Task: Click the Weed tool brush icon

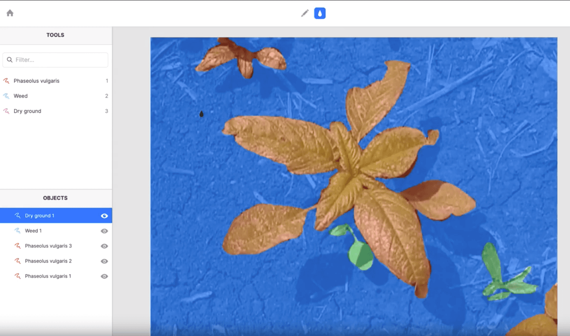Action: coord(6,96)
